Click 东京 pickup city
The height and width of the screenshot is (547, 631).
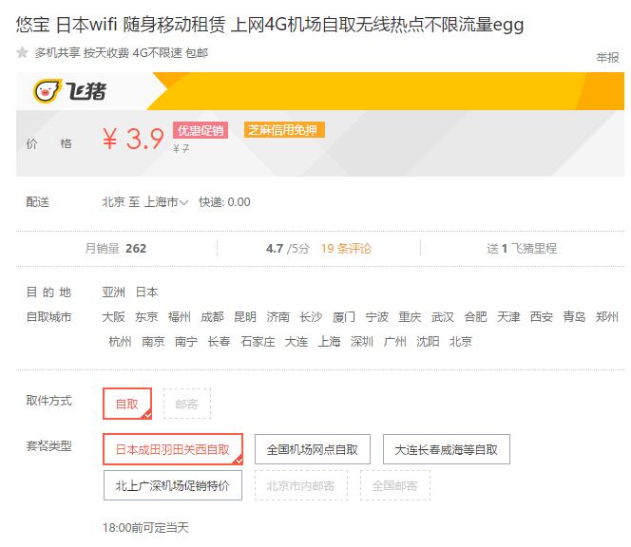(x=146, y=317)
